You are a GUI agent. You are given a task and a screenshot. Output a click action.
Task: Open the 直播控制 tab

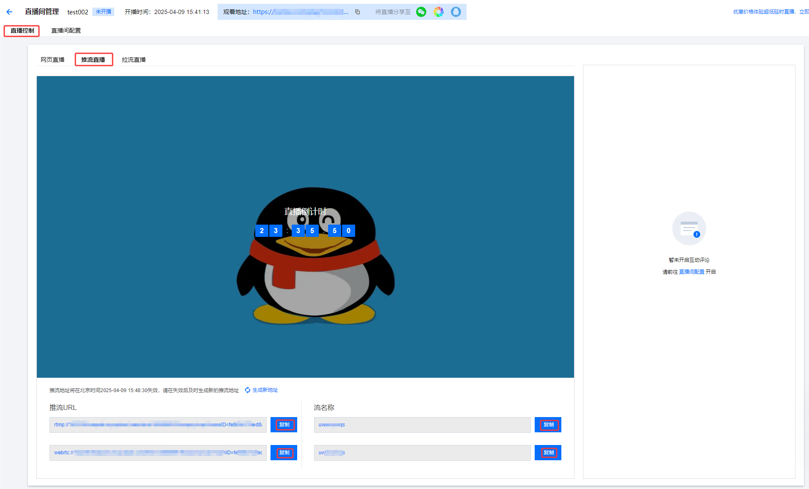[22, 30]
